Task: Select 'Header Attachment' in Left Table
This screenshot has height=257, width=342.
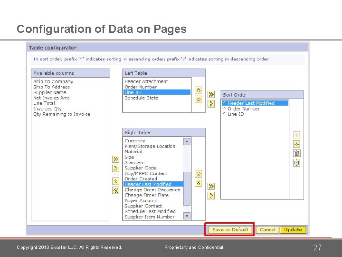Action: point(146,81)
